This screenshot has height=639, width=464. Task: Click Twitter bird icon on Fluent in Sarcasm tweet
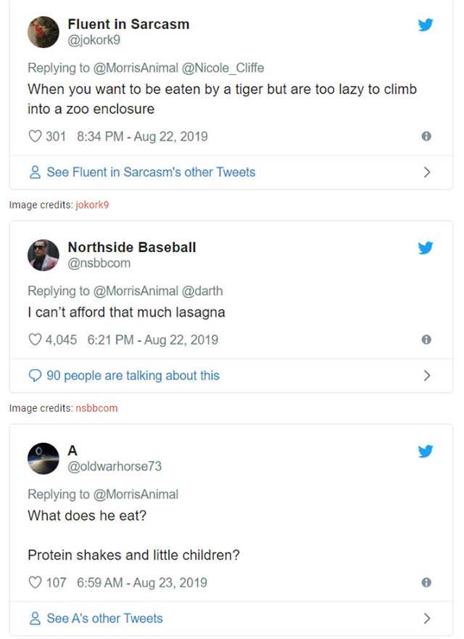click(x=426, y=25)
